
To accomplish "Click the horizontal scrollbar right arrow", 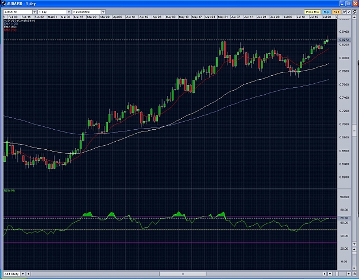I will pyautogui.click(x=325, y=274).
